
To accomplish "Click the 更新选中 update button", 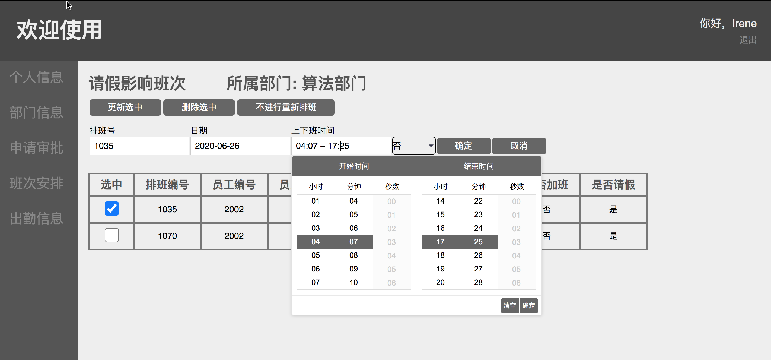I will click(x=125, y=107).
